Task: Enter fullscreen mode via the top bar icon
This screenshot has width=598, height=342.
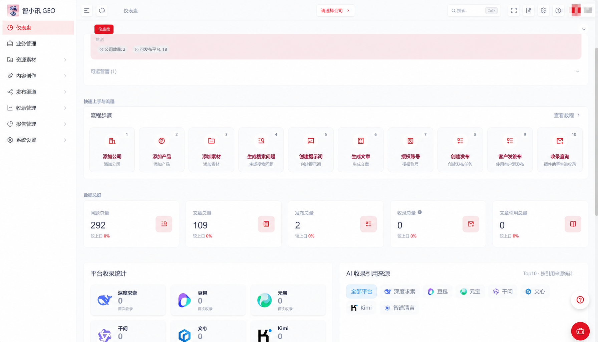Action: click(x=514, y=11)
